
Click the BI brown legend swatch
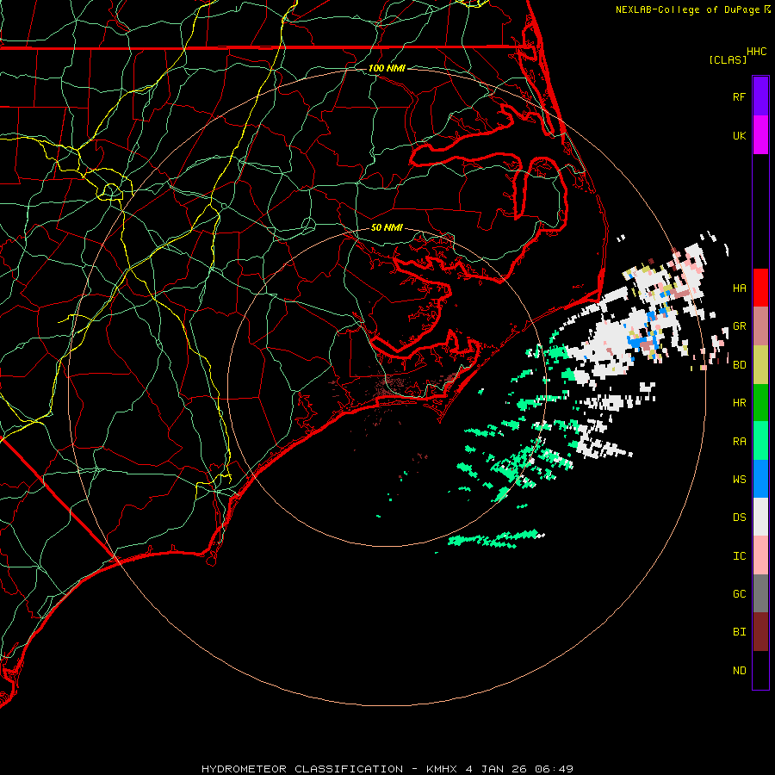tap(760, 632)
